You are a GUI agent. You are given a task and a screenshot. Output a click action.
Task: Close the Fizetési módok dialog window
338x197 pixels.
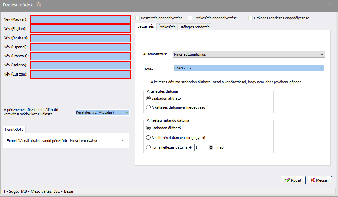[x=330, y=5]
